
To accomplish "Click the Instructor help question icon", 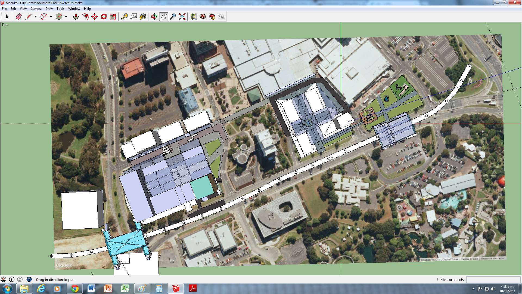I will 29,279.
